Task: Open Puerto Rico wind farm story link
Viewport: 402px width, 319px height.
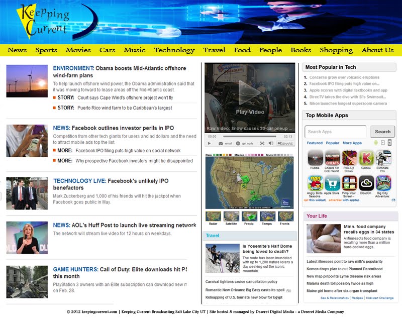Action: pos(125,108)
